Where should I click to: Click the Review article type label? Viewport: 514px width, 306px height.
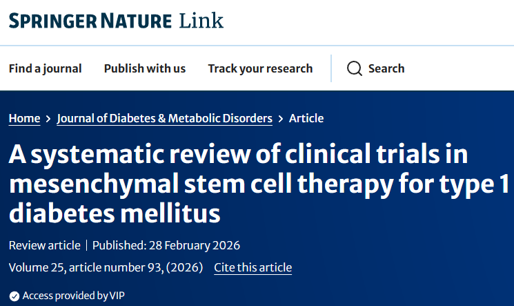click(x=43, y=245)
